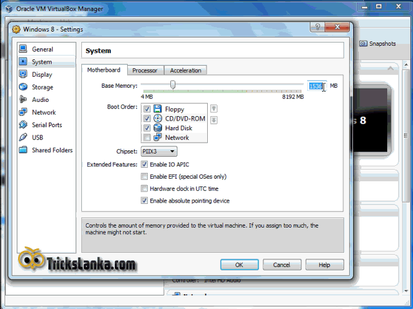
Task: Click Manager scrollbar up arrow
Action: coord(406,65)
